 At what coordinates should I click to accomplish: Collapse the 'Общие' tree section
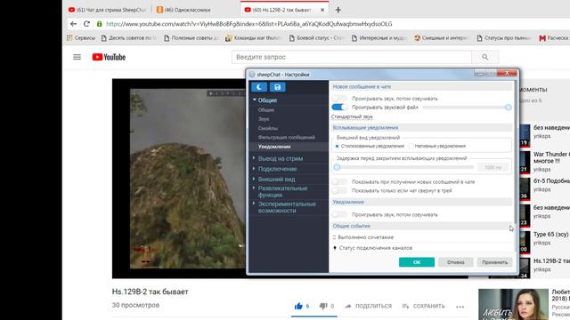(255, 100)
